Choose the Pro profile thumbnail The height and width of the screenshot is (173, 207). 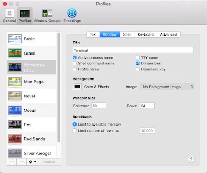[15, 125]
